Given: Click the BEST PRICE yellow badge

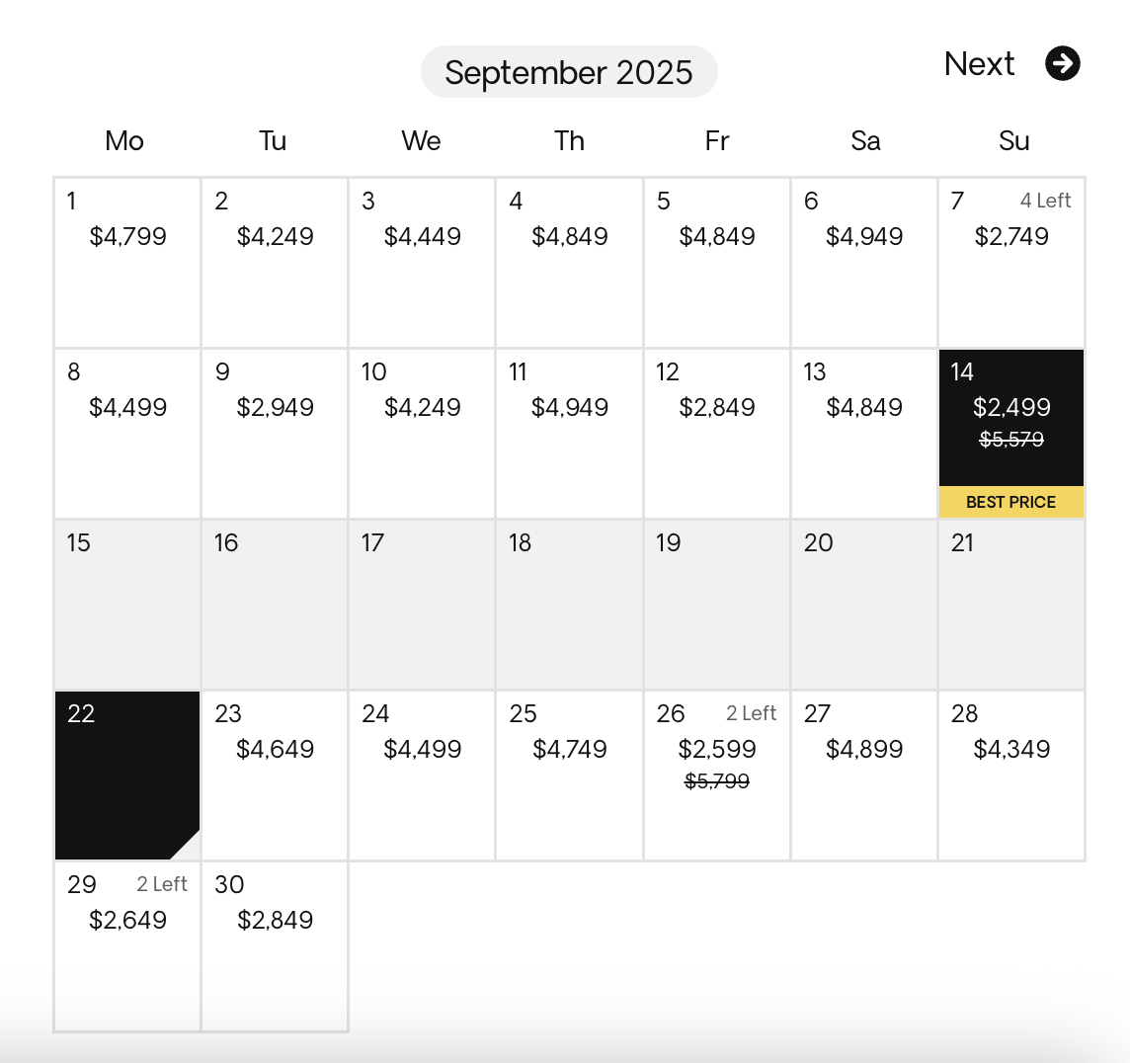Looking at the screenshot, I should click(1011, 502).
